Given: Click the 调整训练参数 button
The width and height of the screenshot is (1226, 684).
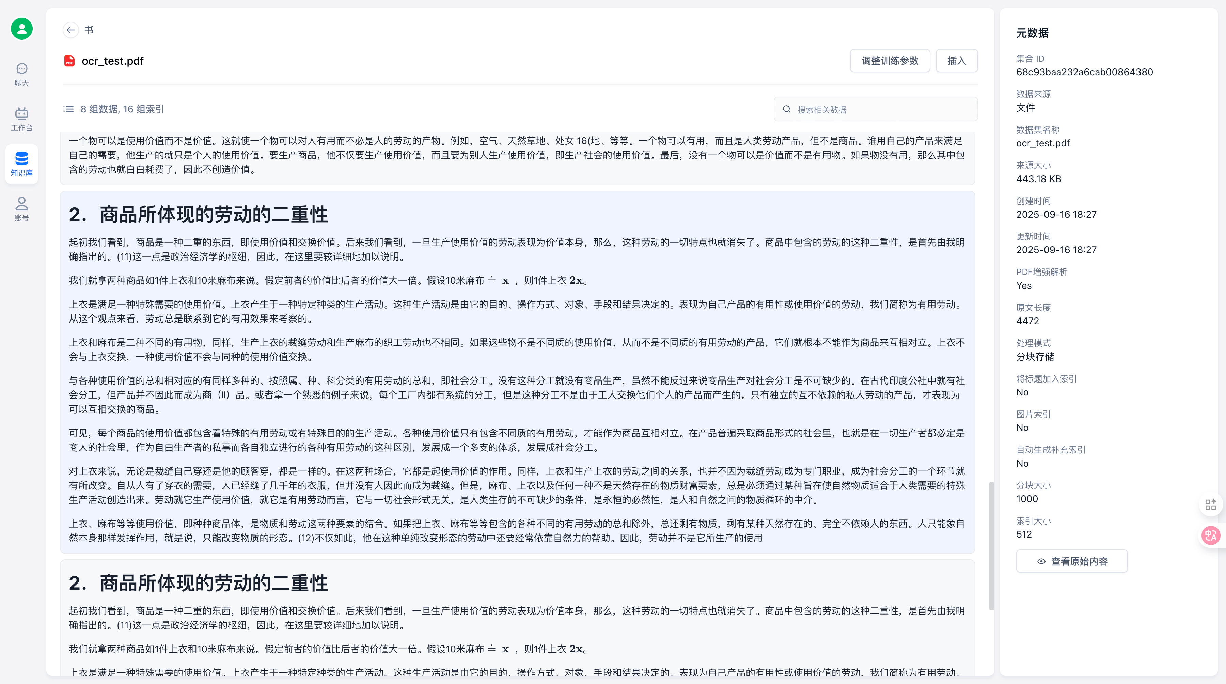Looking at the screenshot, I should coord(890,60).
